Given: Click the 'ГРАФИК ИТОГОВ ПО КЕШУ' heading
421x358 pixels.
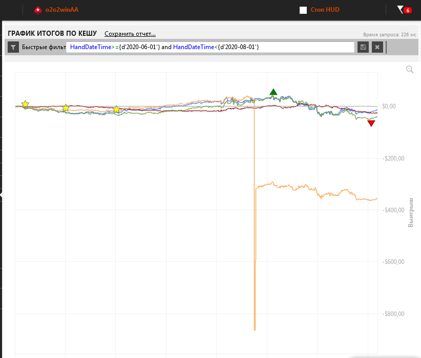Looking at the screenshot, I should (x=52, y=33).
